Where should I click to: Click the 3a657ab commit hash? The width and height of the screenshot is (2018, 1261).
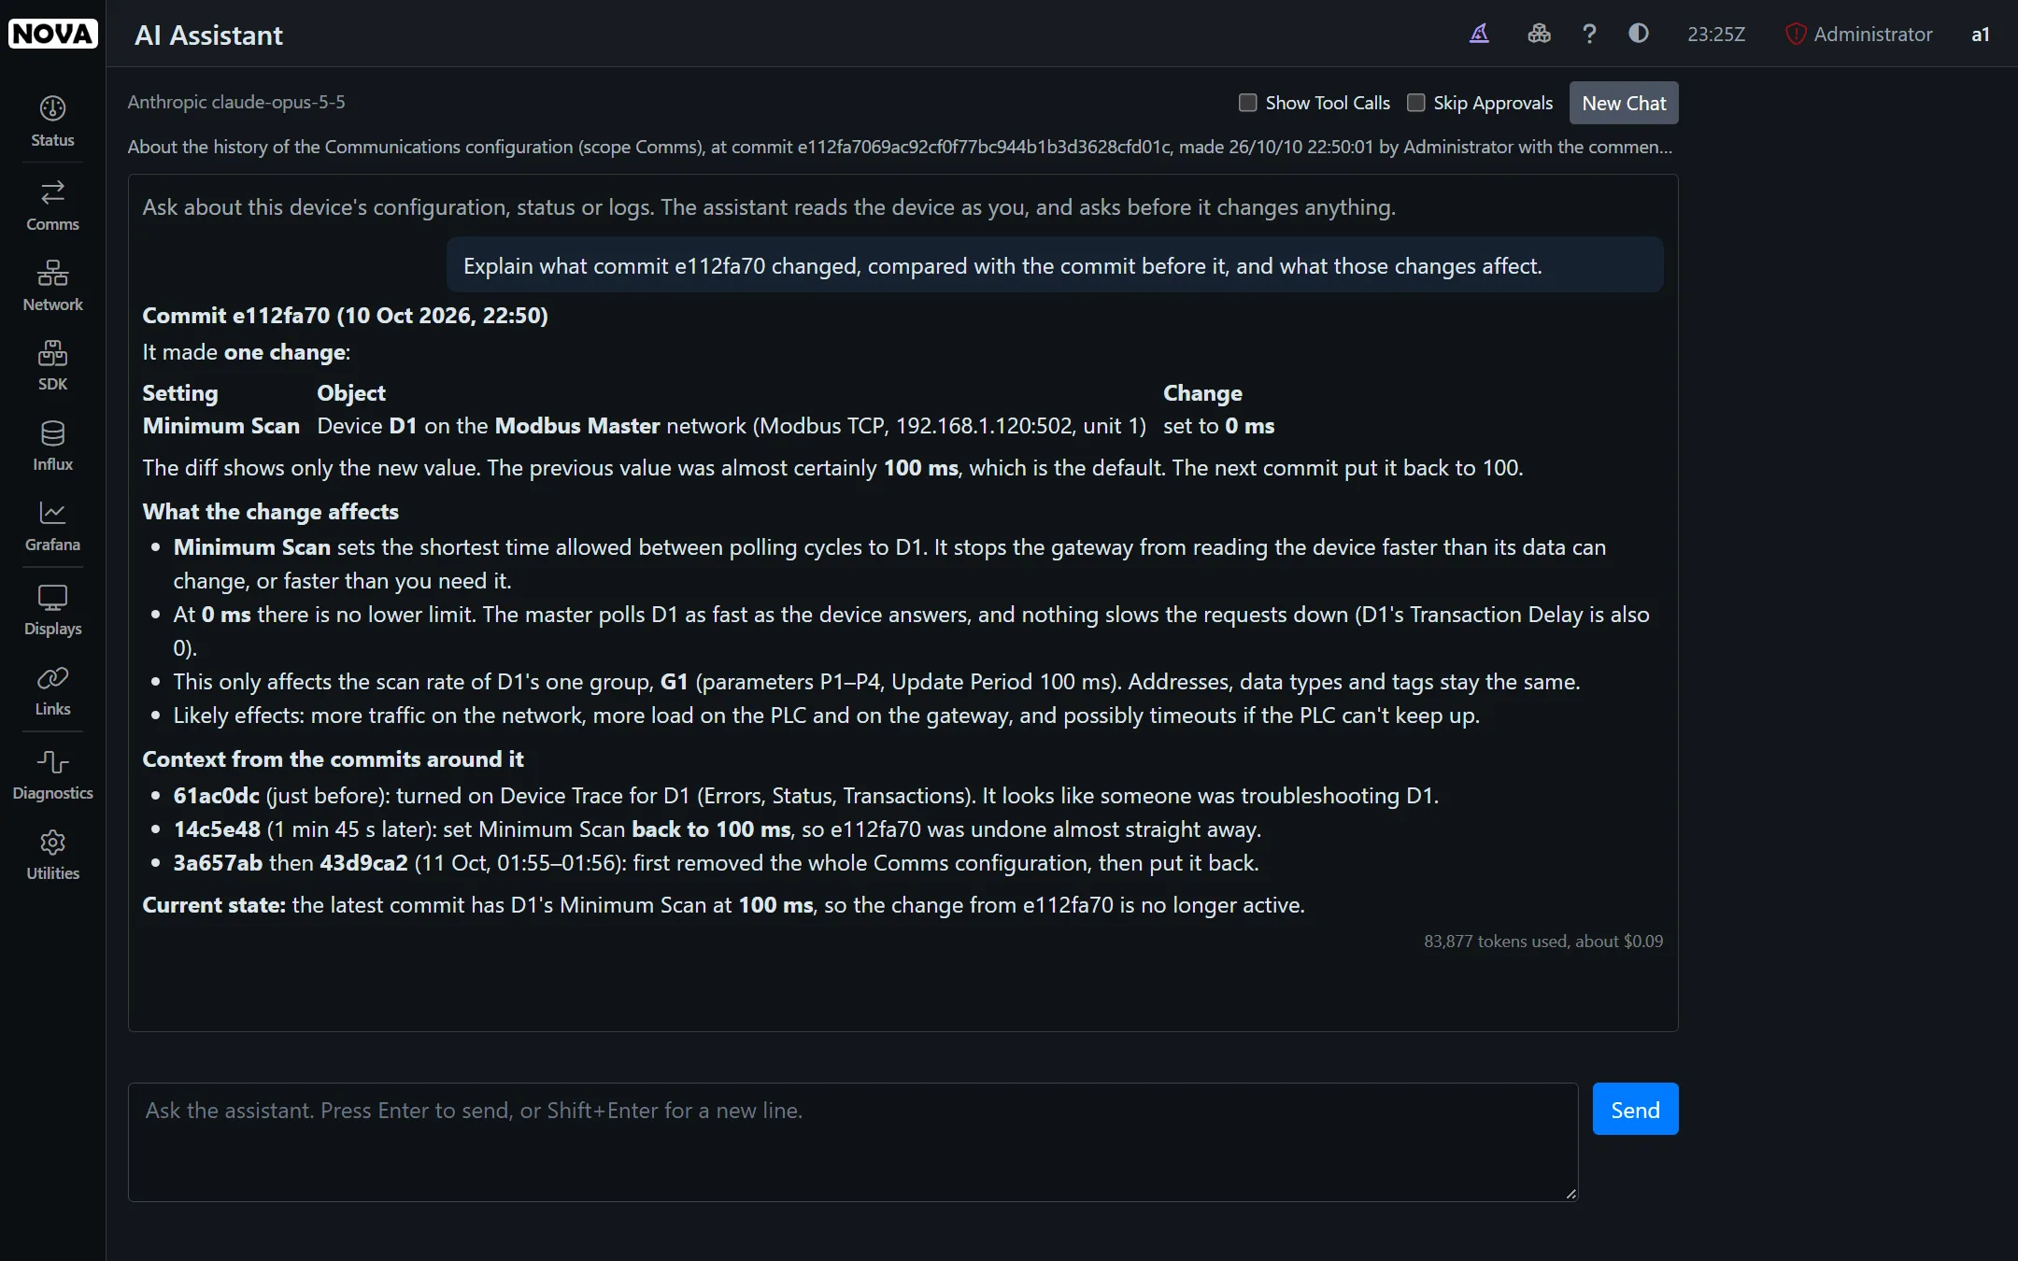[218, 863]
